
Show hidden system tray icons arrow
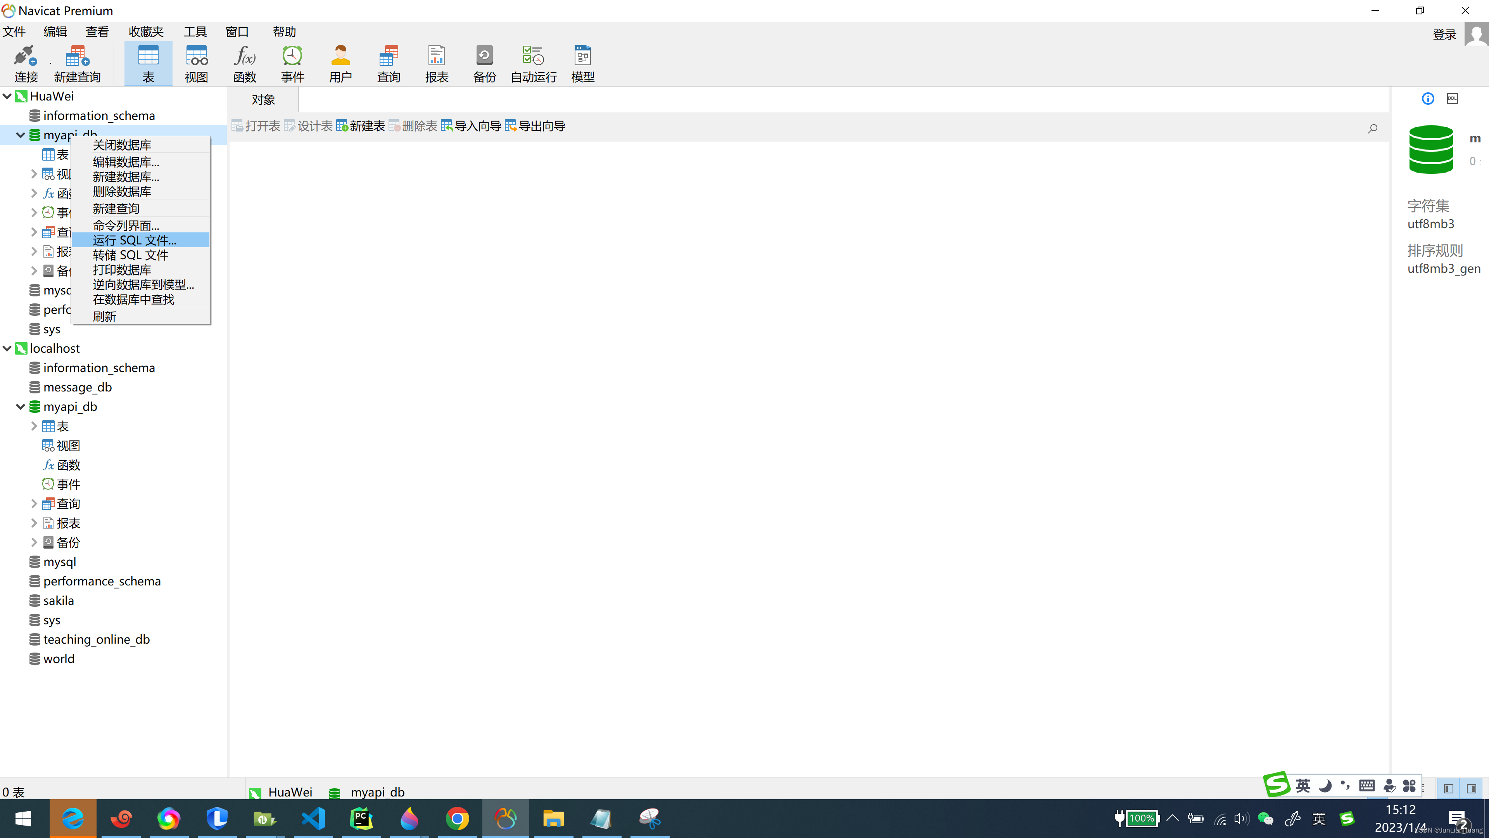click(x=1173, y=818)
